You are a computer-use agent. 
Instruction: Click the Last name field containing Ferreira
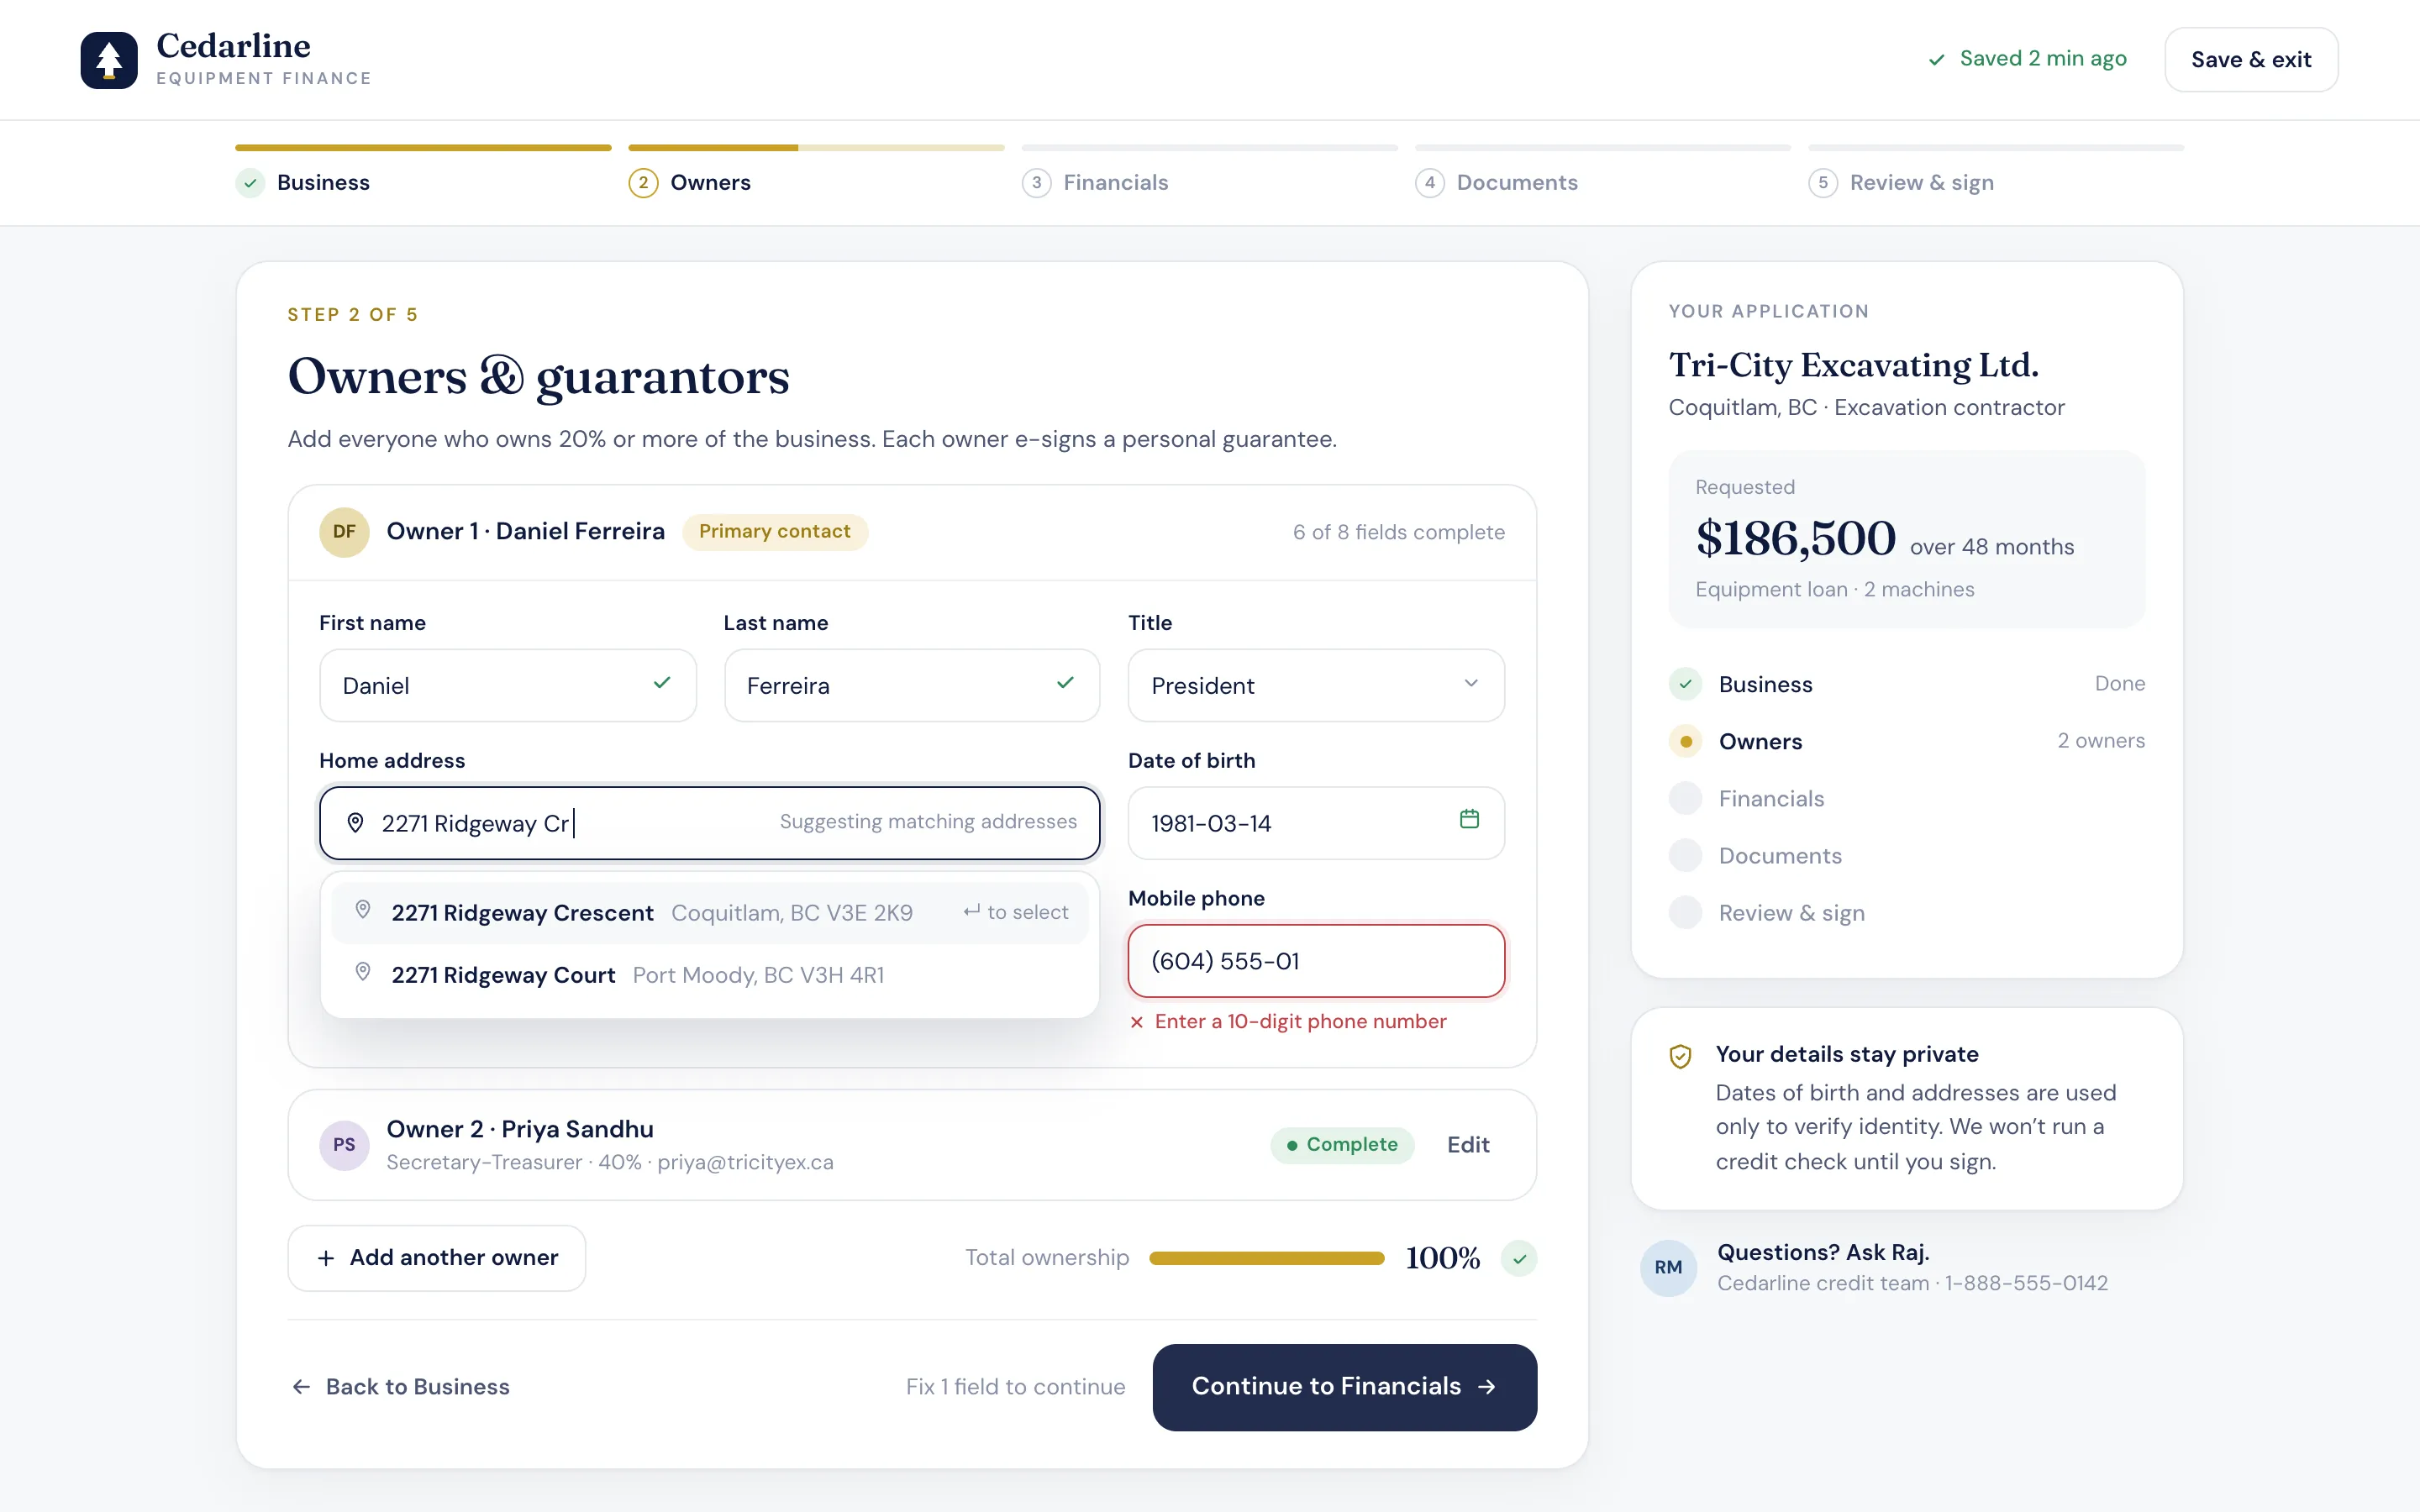pyautogui.click(x=912, y=685)
